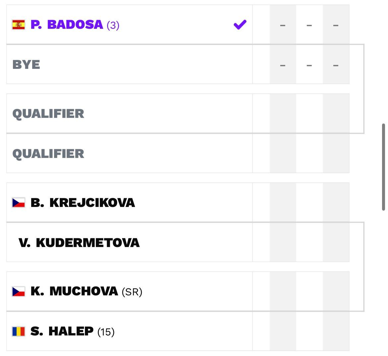Screen dimensions: 388x356
Task: Click second set score dash for BYE
Action: 309,66
